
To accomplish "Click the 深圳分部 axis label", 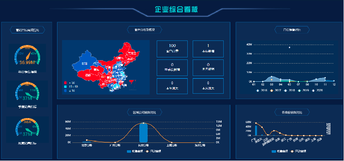I will click(x=200, y=145).
